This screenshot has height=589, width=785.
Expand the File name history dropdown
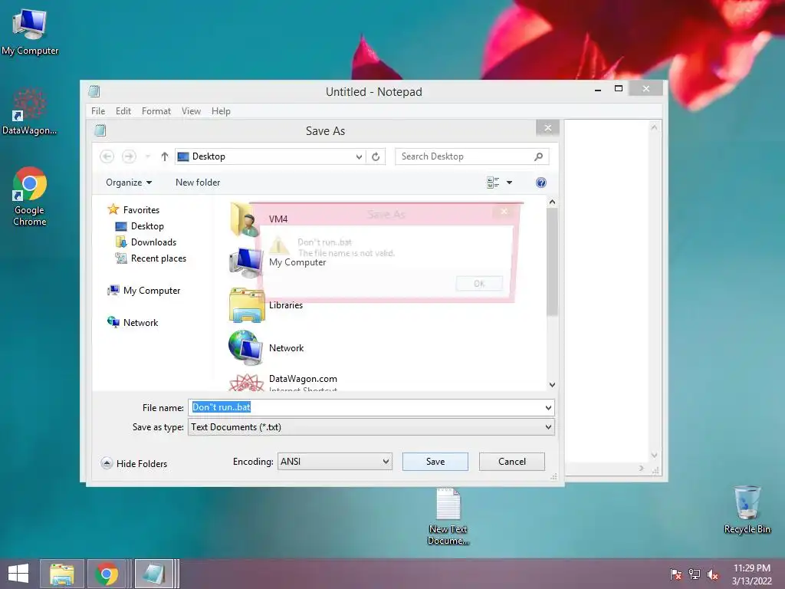tap(548, 408)
